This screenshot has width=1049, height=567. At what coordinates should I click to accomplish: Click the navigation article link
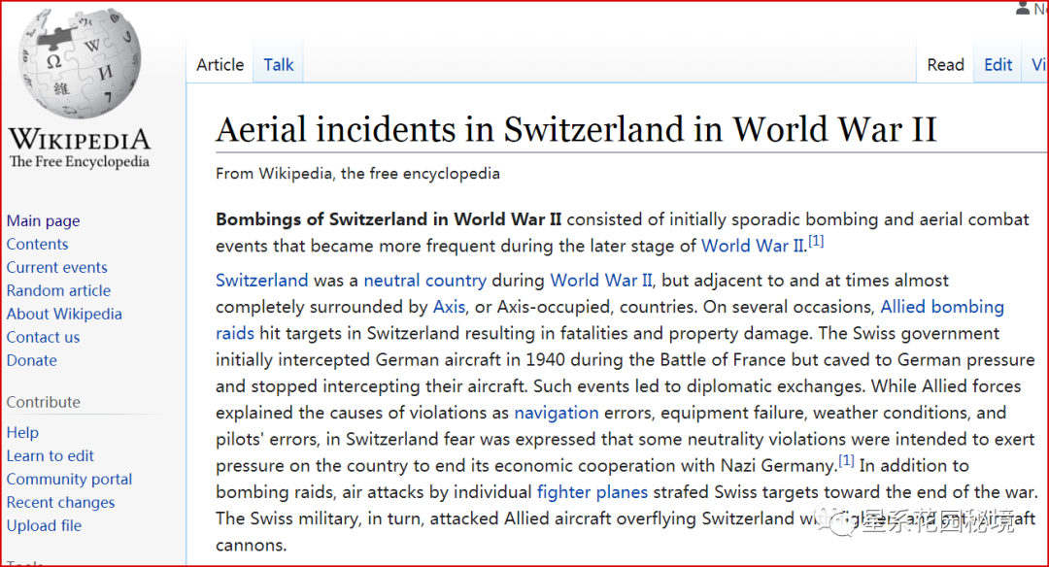click(x=556, y=414)
